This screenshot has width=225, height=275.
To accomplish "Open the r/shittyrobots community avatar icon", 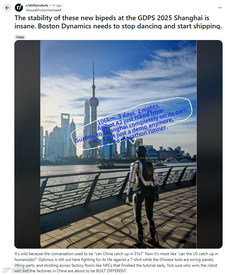I will [x=19, y=8].
